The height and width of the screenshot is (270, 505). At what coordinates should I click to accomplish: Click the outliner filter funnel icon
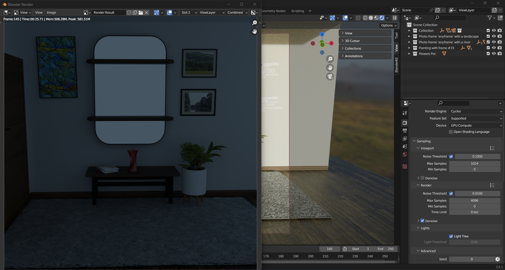tap(490, 18)
